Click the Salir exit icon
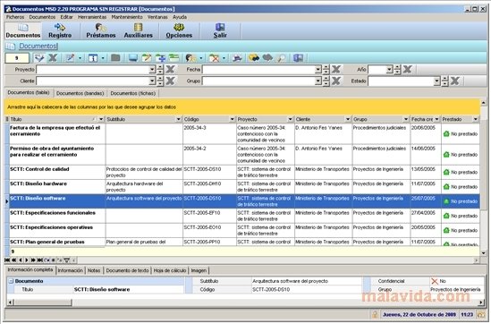 point(220,30)
